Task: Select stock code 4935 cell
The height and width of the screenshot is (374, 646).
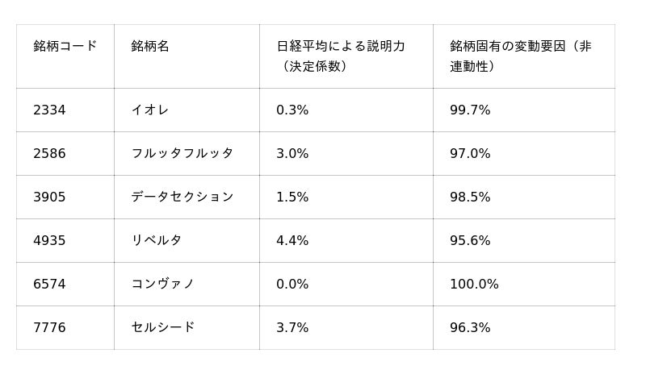Action: [x=49, y=241]
